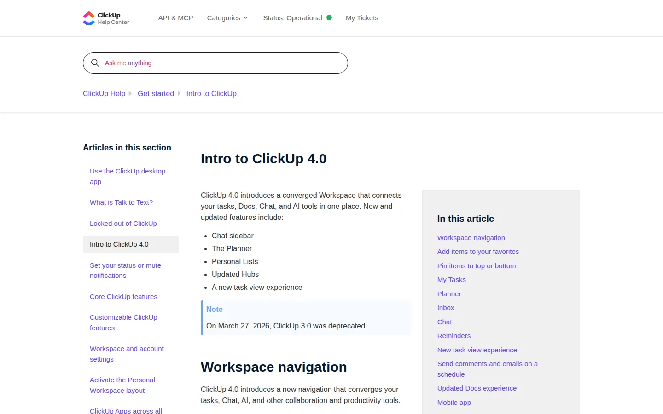This screenshot has width=663, height=414.
Task: Select Intro to ClickUp 4.0 sidebar item
Action: (x=131, y=244)
